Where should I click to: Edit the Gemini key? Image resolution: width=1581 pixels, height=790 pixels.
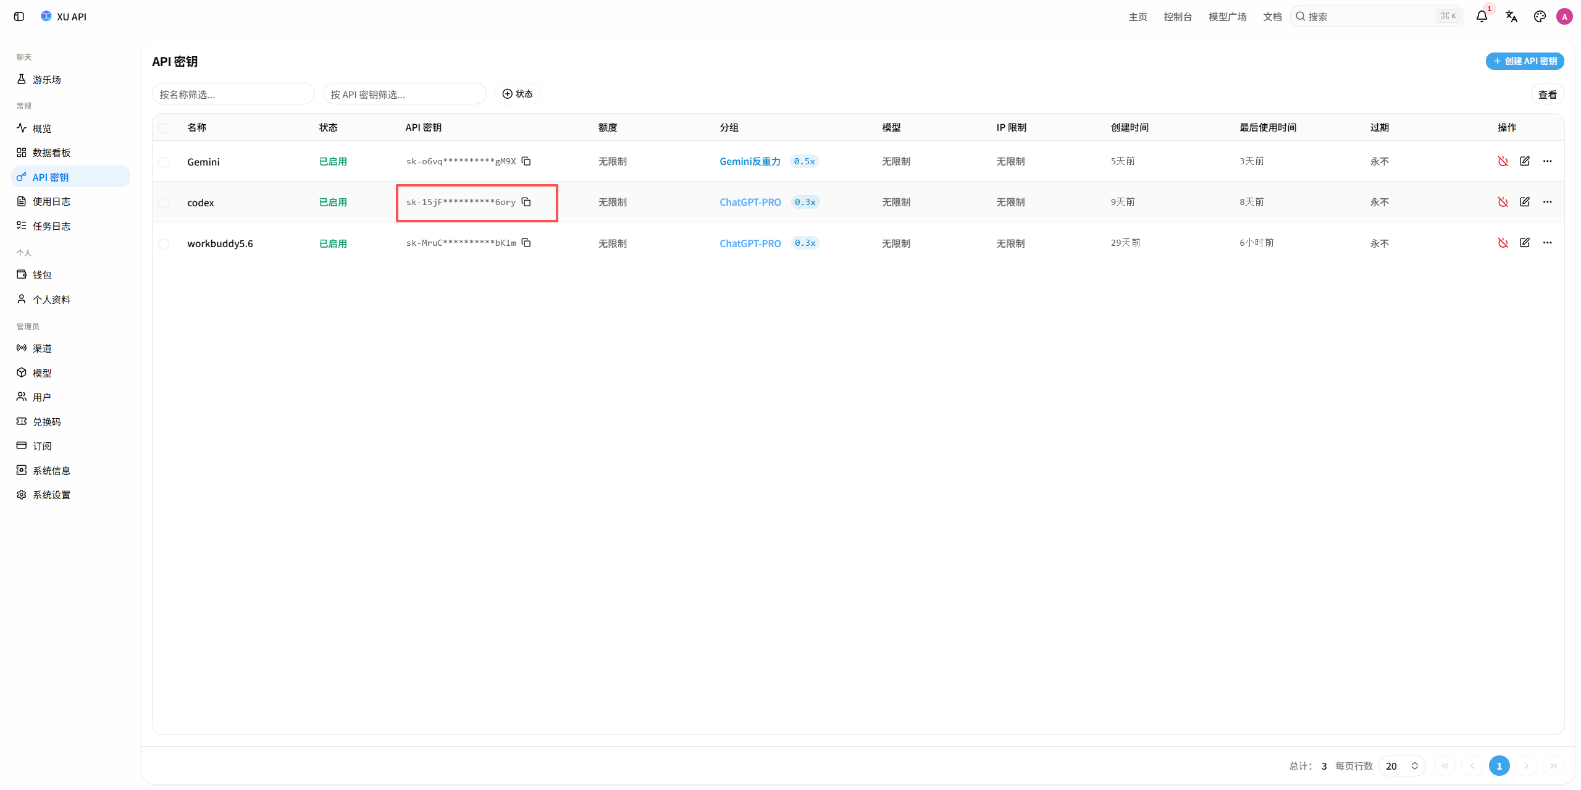click(1525, 161)
